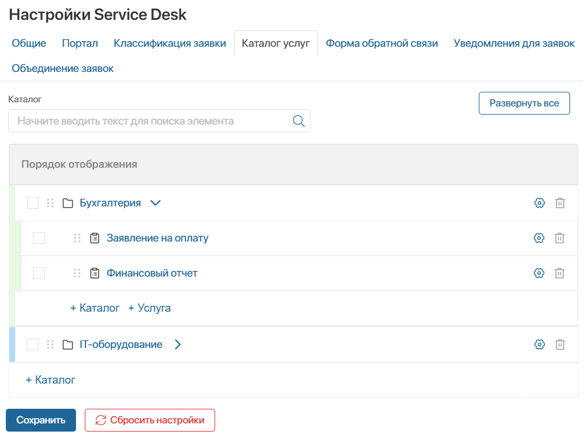
Task: Open settings gear for Заявление на оплату
Action: [x=538, y=237]
